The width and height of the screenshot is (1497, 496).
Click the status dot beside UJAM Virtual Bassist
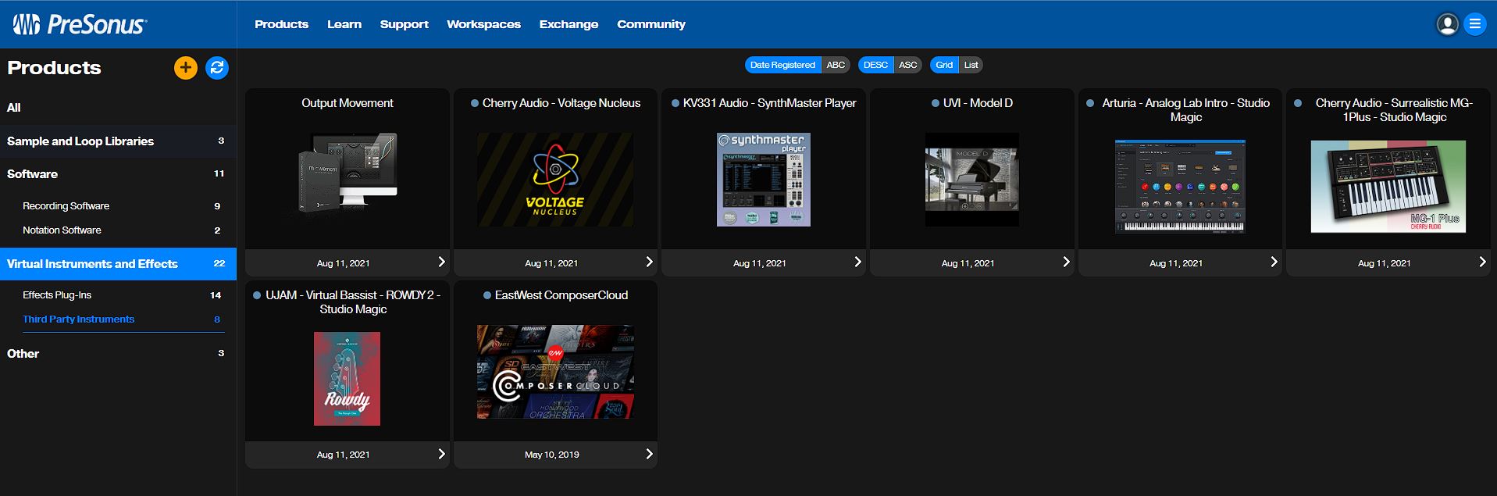point(257,295)
